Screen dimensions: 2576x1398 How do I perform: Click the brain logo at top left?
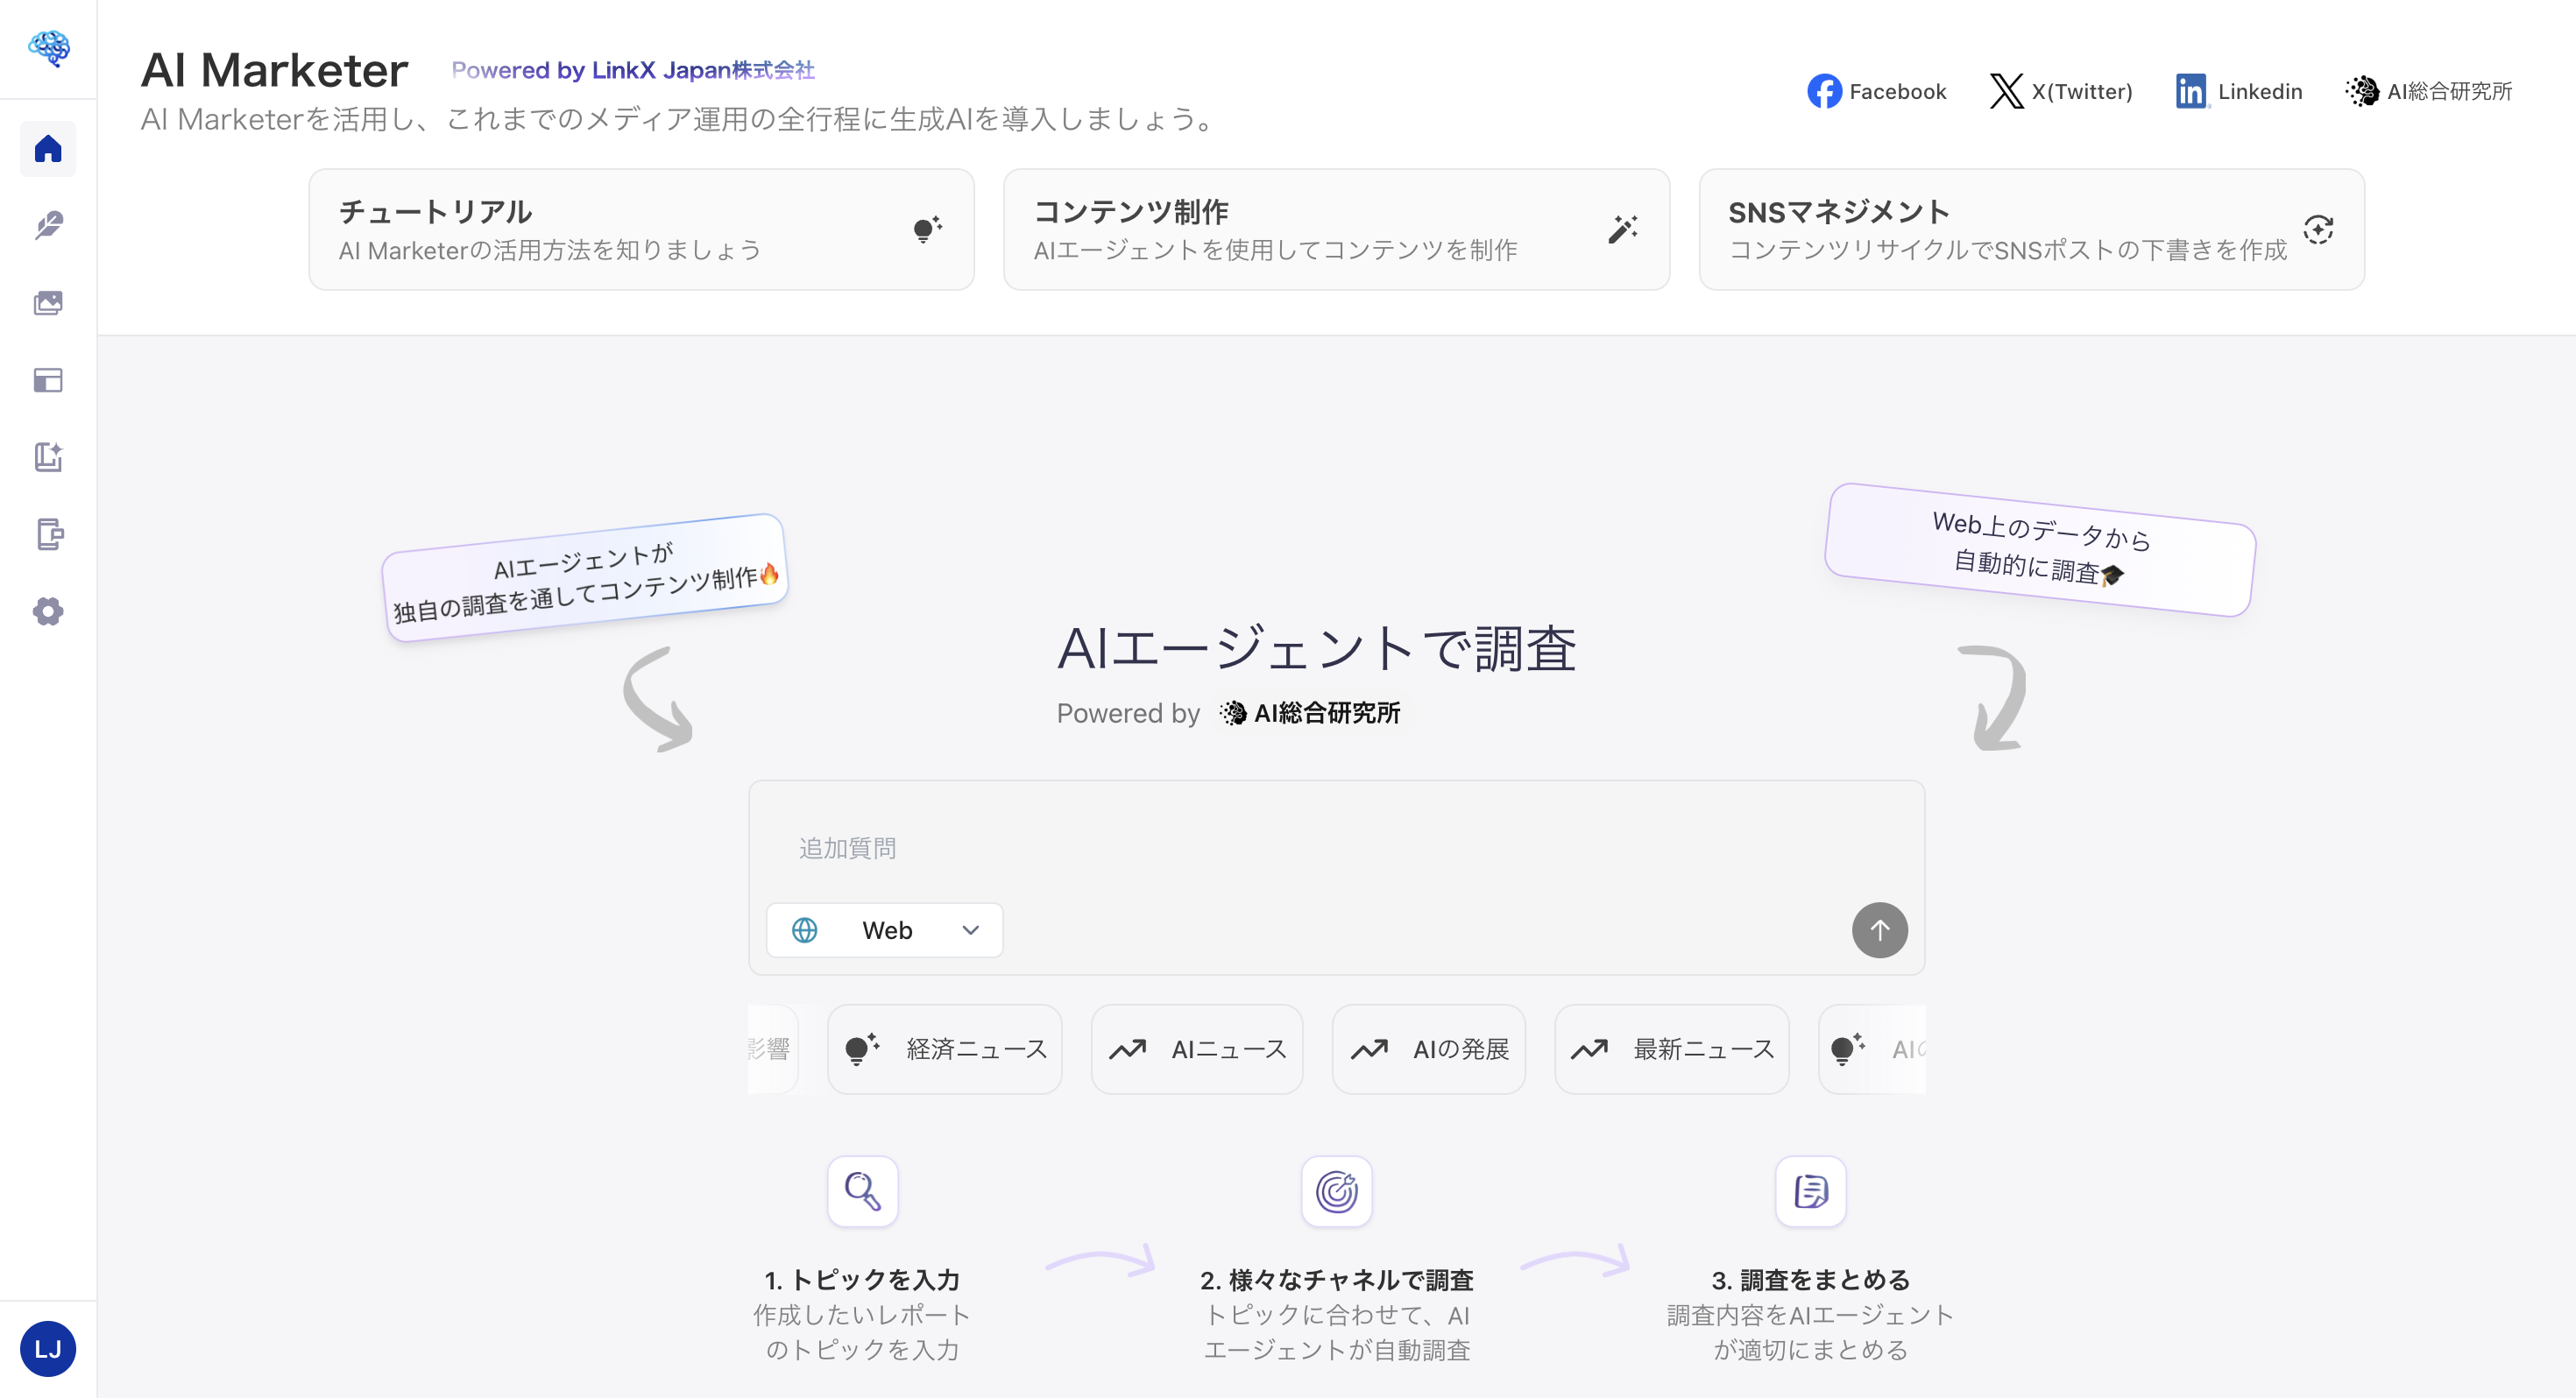[48, 49]
